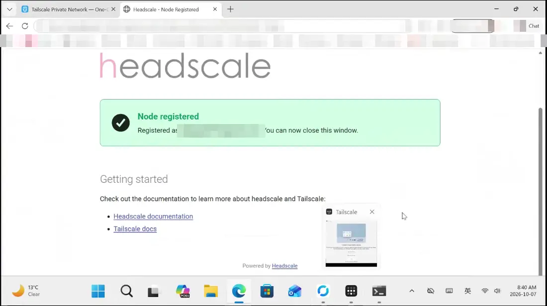Viewport: 547px width, 306px height.
Task: Click the crossed-out cloud sync-off tray icon
Action: point(431,291)
